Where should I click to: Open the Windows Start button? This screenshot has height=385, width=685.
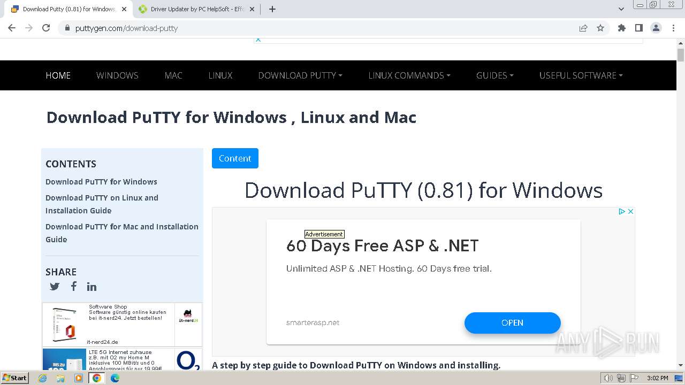(15, 378)
